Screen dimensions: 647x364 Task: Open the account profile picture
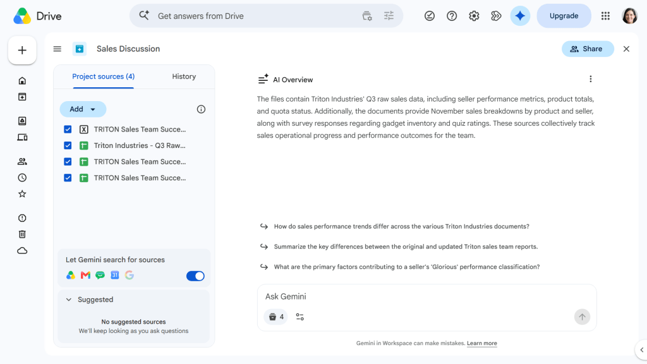coord(629,16)
